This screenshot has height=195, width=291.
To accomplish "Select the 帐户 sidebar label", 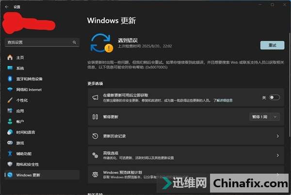I will 20,122.
